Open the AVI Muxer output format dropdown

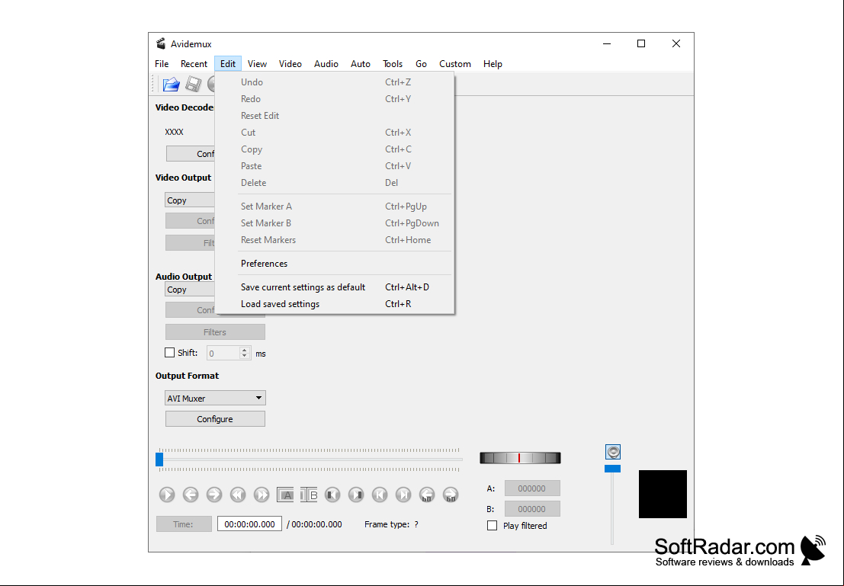coord(215,398)
